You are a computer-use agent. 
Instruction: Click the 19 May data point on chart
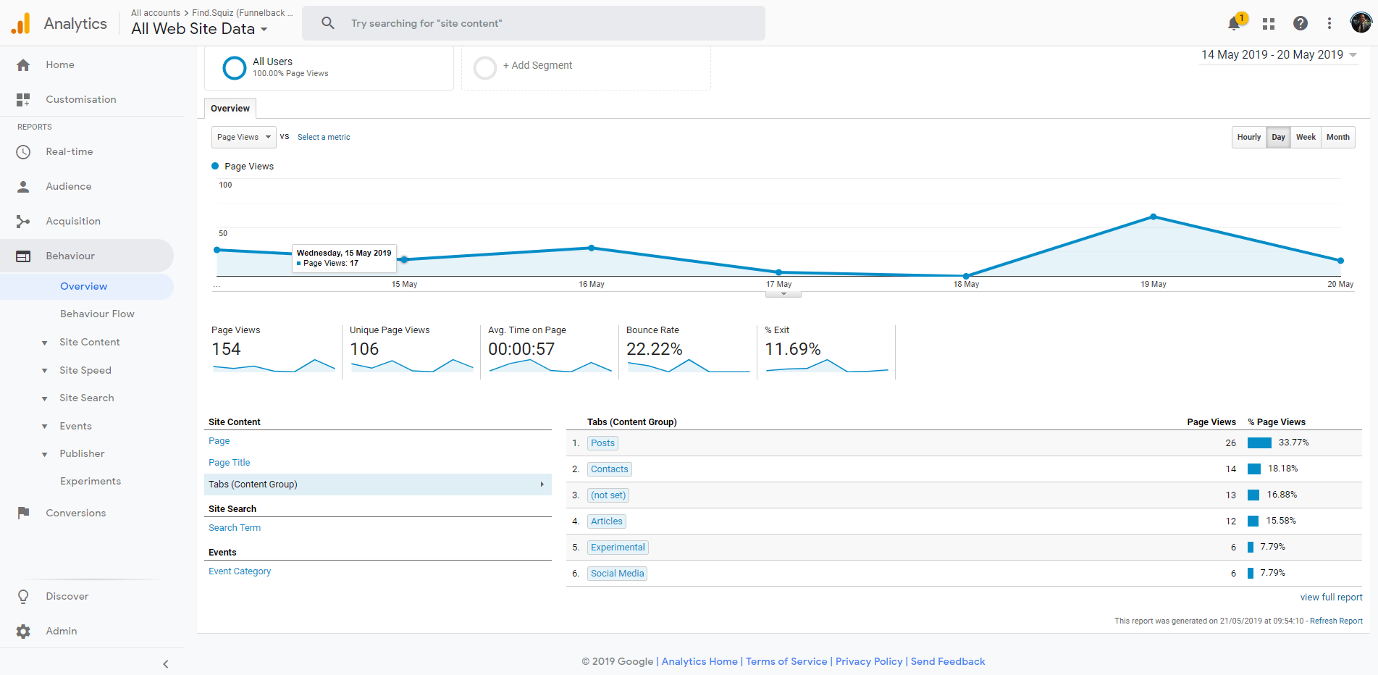click(x=1154, y=217)
